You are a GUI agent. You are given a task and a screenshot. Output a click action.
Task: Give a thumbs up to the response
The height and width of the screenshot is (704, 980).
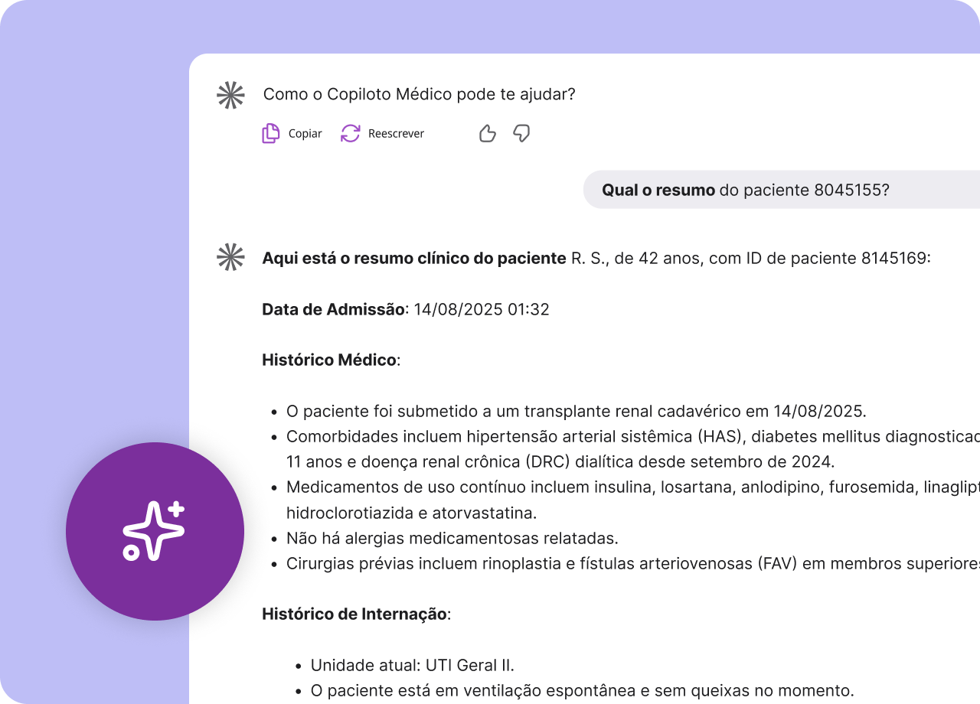tap(488, 134)
